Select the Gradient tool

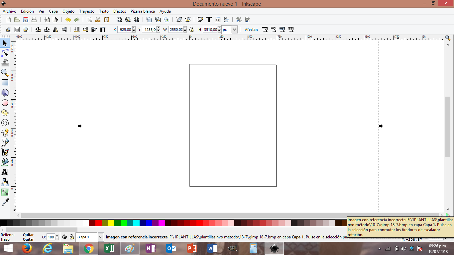coord(5,192)
